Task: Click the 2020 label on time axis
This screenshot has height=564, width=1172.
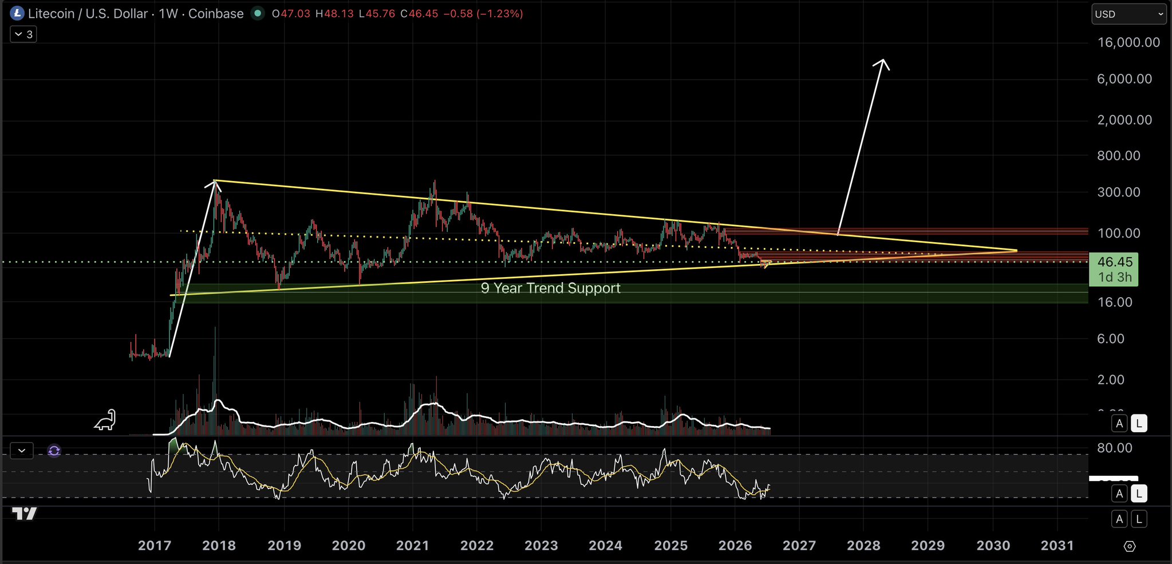Action: pos(348,545)
